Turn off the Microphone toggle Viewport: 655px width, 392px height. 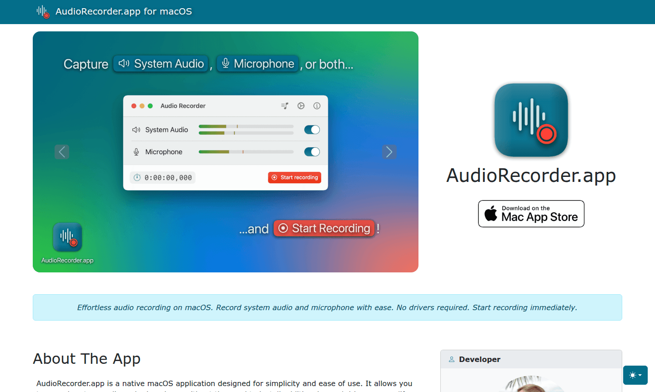click(312, 151)
